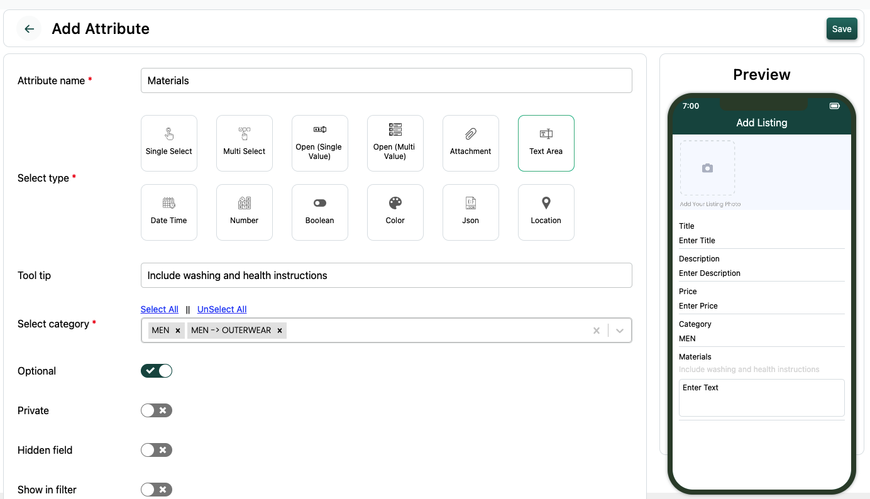Screen dimensions: 870x499
Task: Remove the MEN -> OUTERWEAR category tag
Action: point(280,331)
